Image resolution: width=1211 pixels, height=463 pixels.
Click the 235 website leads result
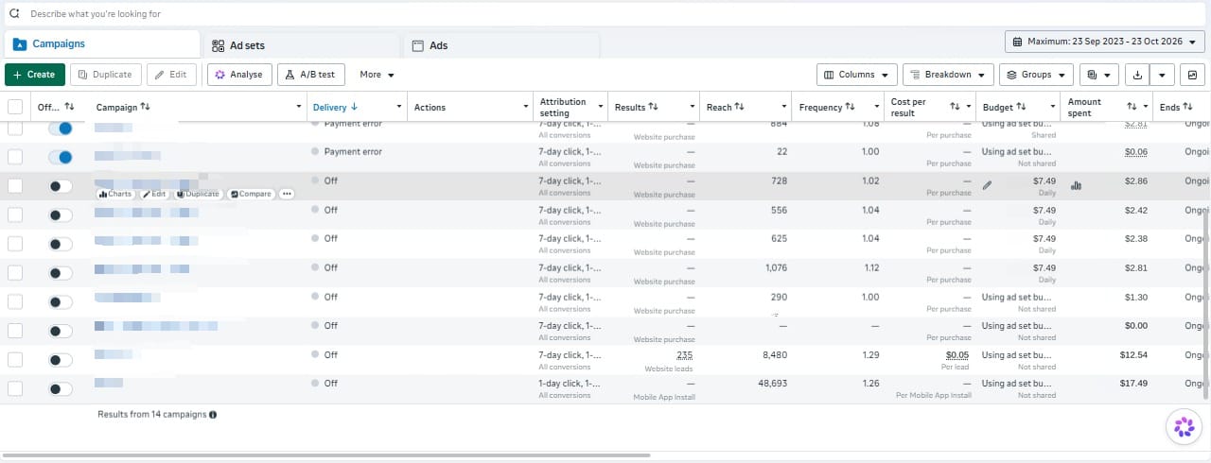685,355
